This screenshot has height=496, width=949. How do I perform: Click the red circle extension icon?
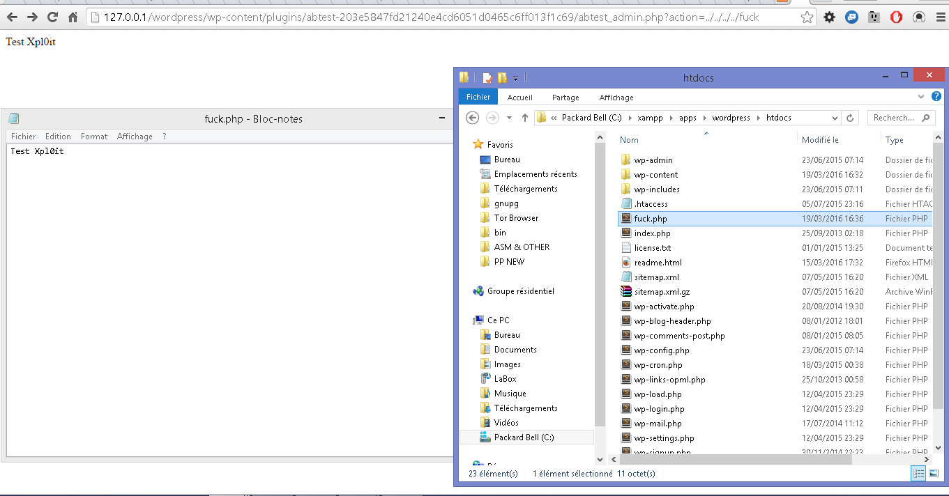click(897, 17)
